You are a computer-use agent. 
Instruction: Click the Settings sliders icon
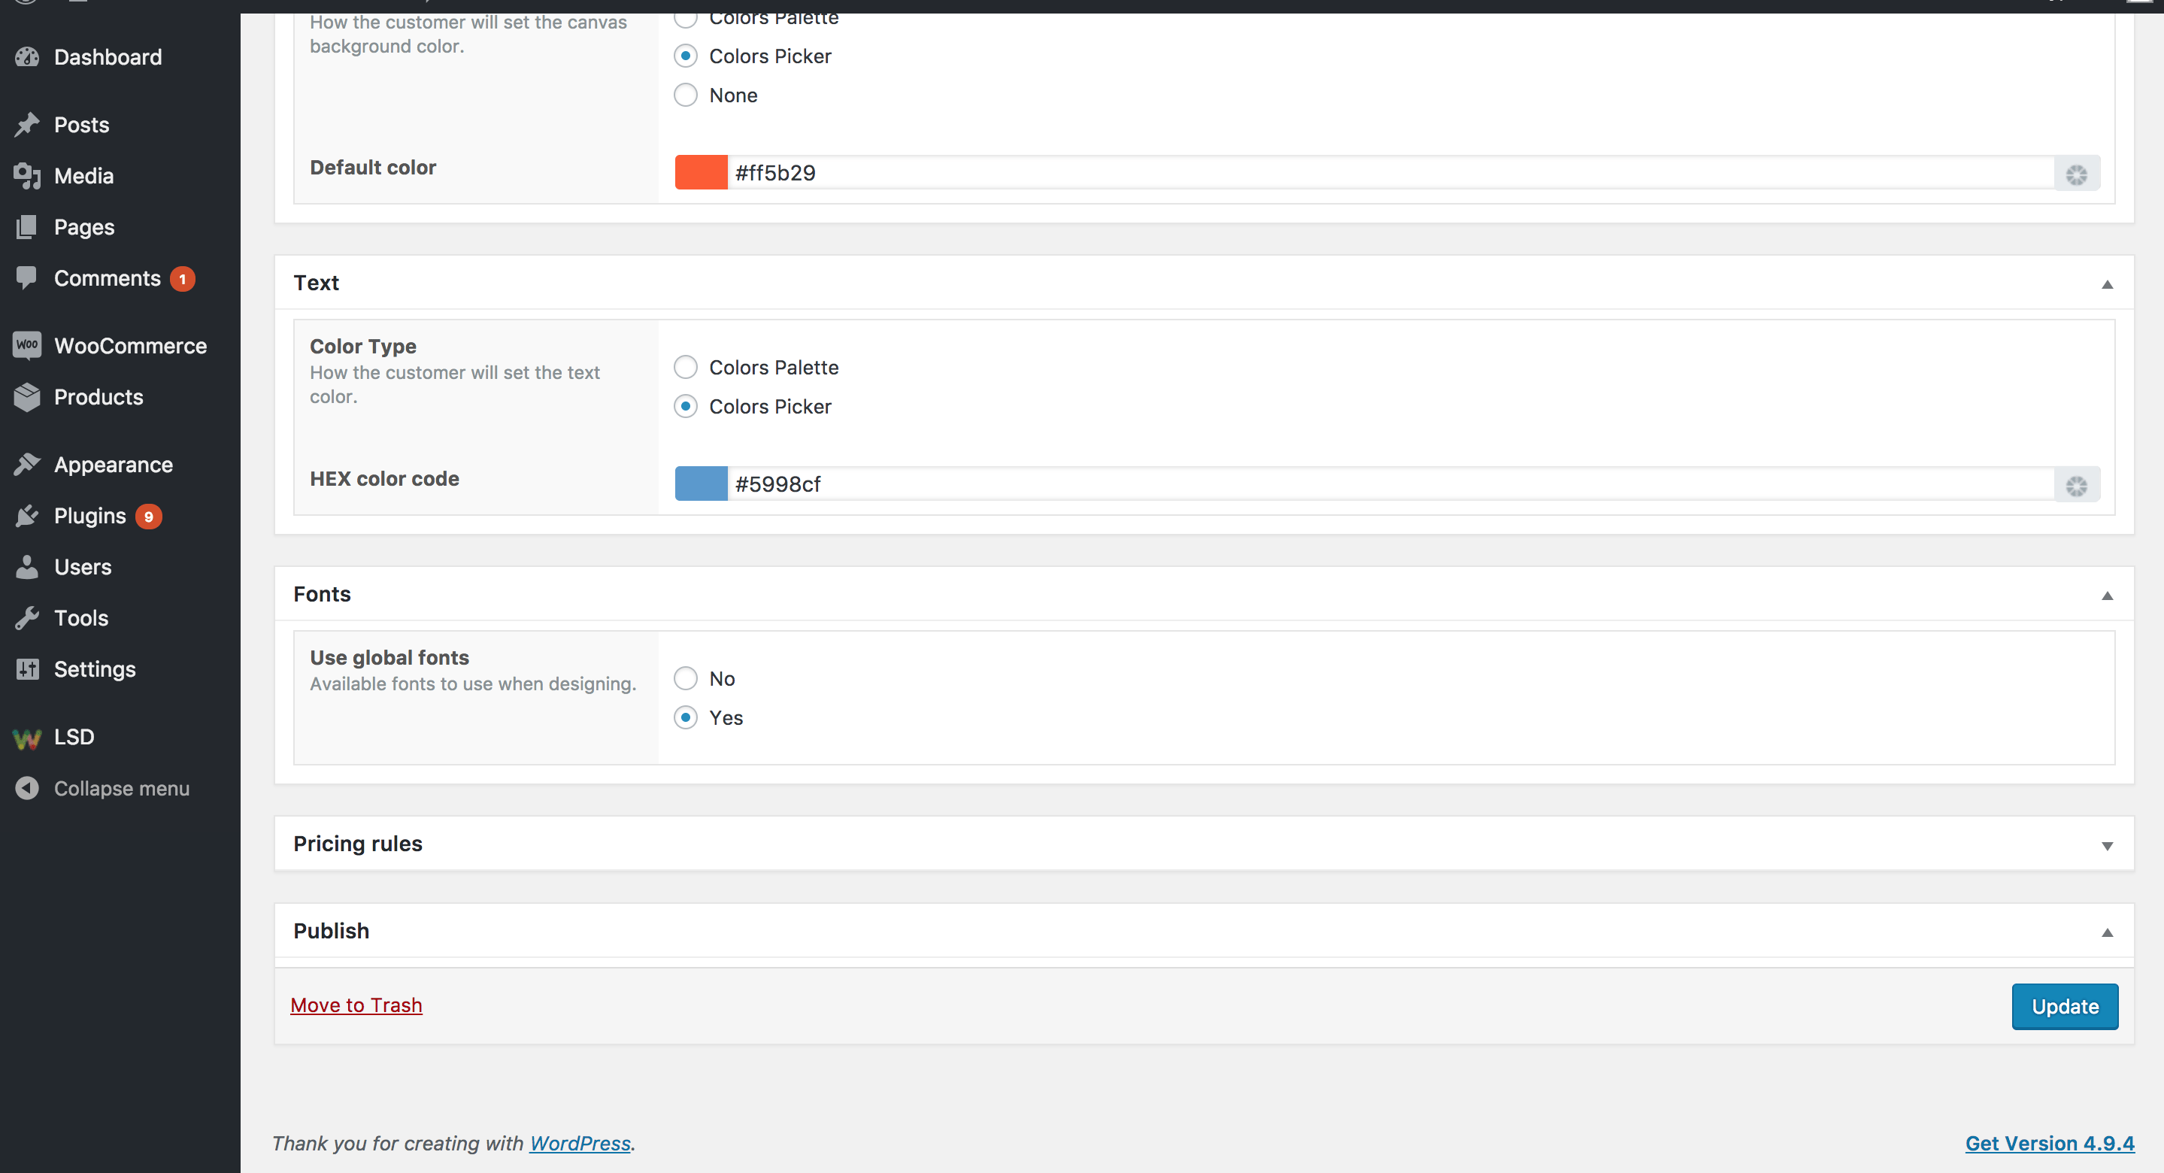tap(27, 669)
